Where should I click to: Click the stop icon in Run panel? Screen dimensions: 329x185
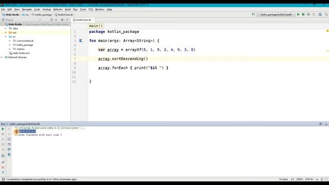pos(3,134)
